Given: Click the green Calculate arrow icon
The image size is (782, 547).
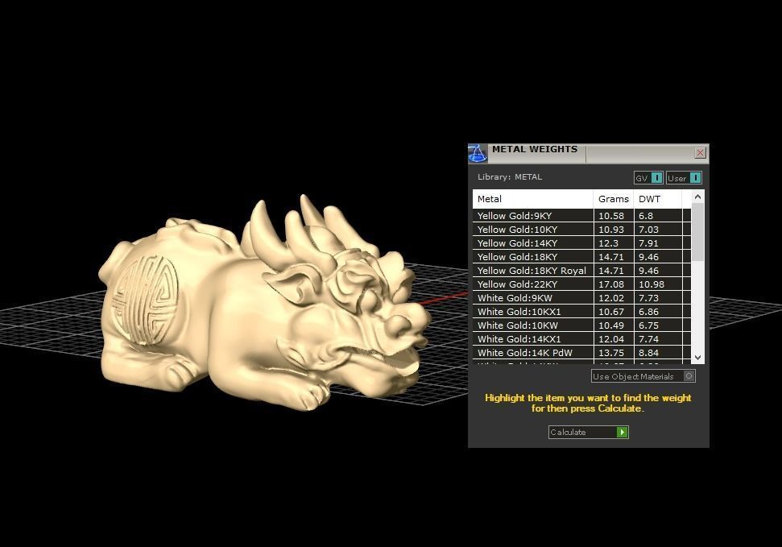Looking at the screenshot, I should click(x=622, y=433).
